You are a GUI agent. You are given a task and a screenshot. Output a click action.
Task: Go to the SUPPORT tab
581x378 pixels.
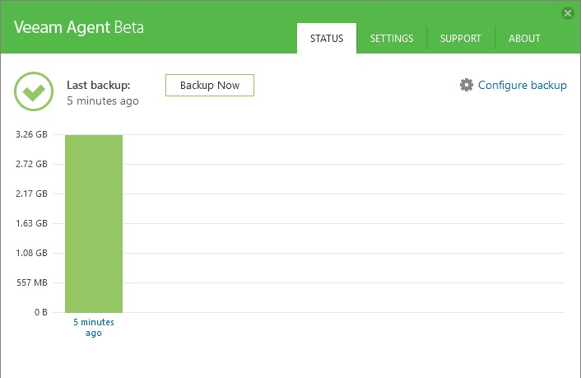point(461,39)
